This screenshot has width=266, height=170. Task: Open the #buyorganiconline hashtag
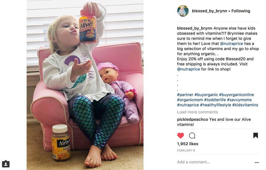pos(237,95)
